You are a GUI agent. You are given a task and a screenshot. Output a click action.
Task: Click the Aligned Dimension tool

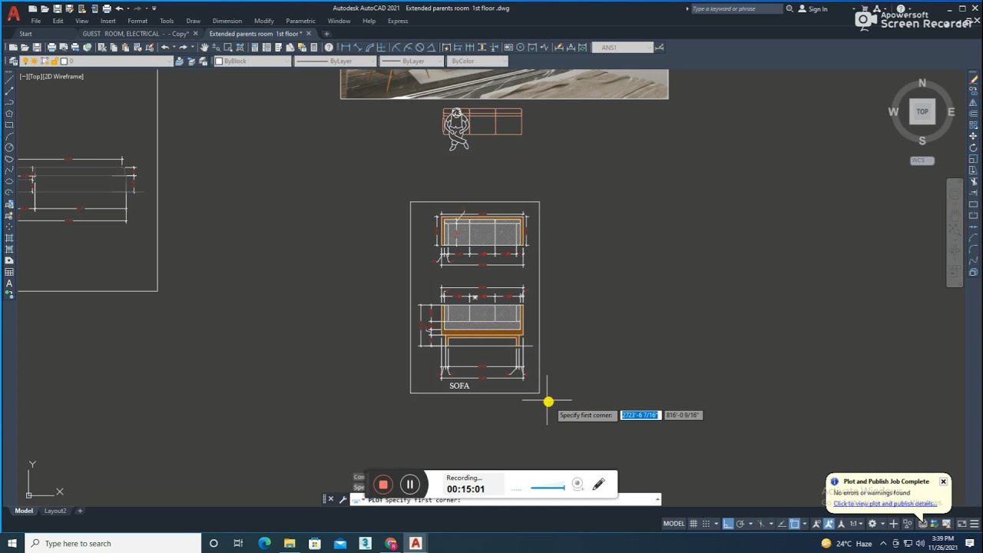358,48
